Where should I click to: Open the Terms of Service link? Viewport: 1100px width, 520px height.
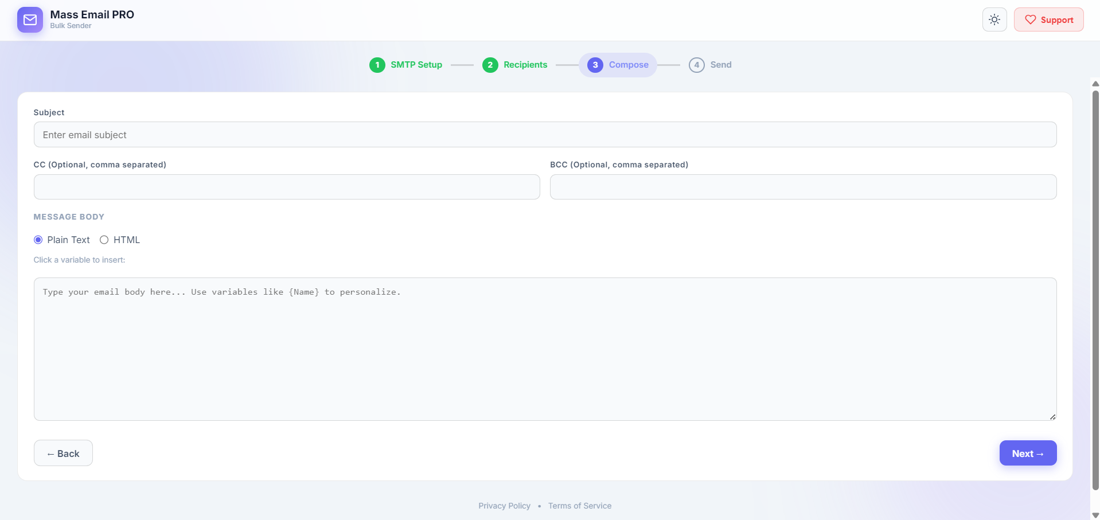click(x=580, y=506)
